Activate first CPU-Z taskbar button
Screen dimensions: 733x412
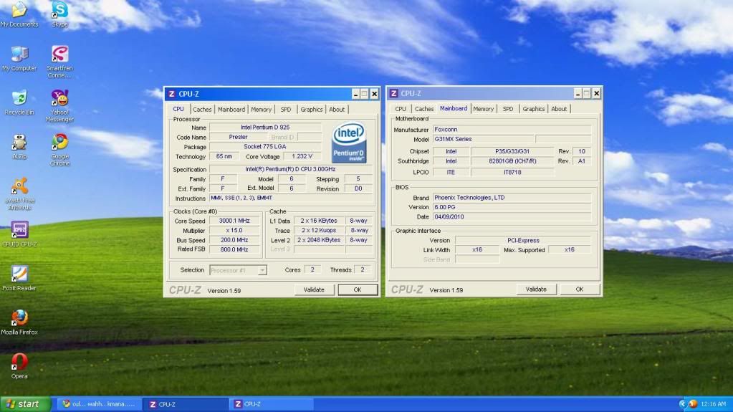pyautogui.click(x=185, y=404)
